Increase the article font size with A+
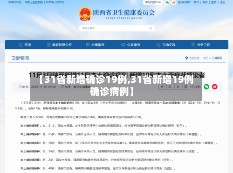This screenshot has width=233, height=173. pyautogui.click(x=162, y=86)
